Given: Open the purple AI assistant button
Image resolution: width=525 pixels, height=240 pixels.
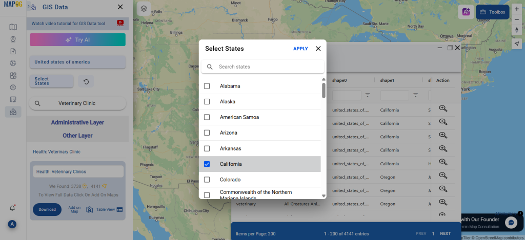Looking at the screenshot, I should point(466,12).
